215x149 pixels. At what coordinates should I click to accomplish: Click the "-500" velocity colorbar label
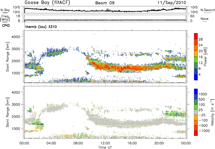pos(203,125)
